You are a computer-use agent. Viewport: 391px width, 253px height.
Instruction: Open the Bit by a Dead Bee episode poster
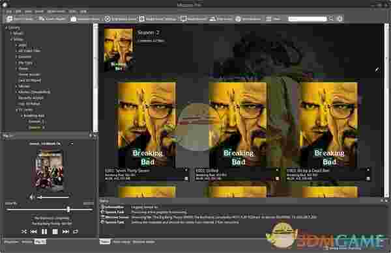(x=329, y=124)
